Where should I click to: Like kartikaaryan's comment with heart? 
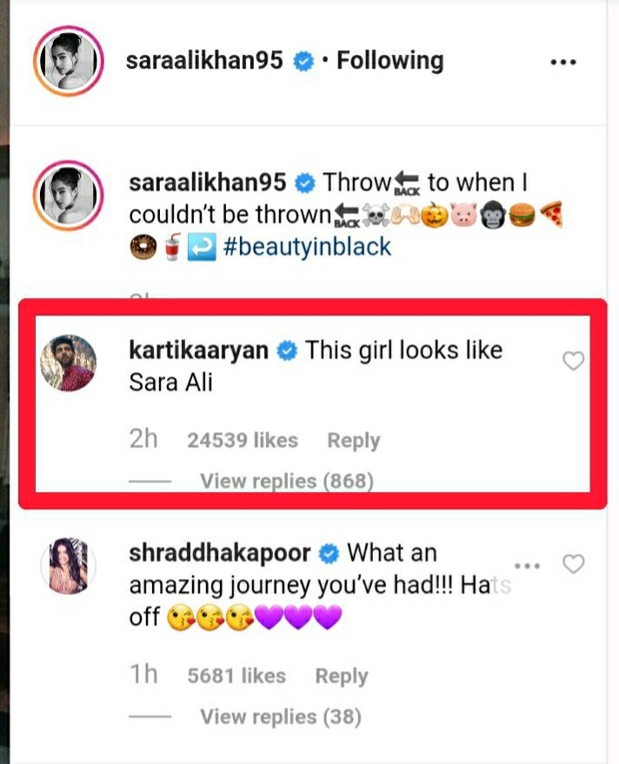point(573,361)
